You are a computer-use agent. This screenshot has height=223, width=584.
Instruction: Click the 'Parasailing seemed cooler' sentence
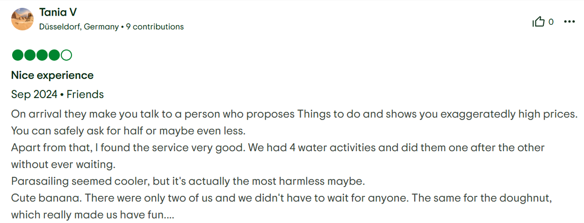click(187, 182)
